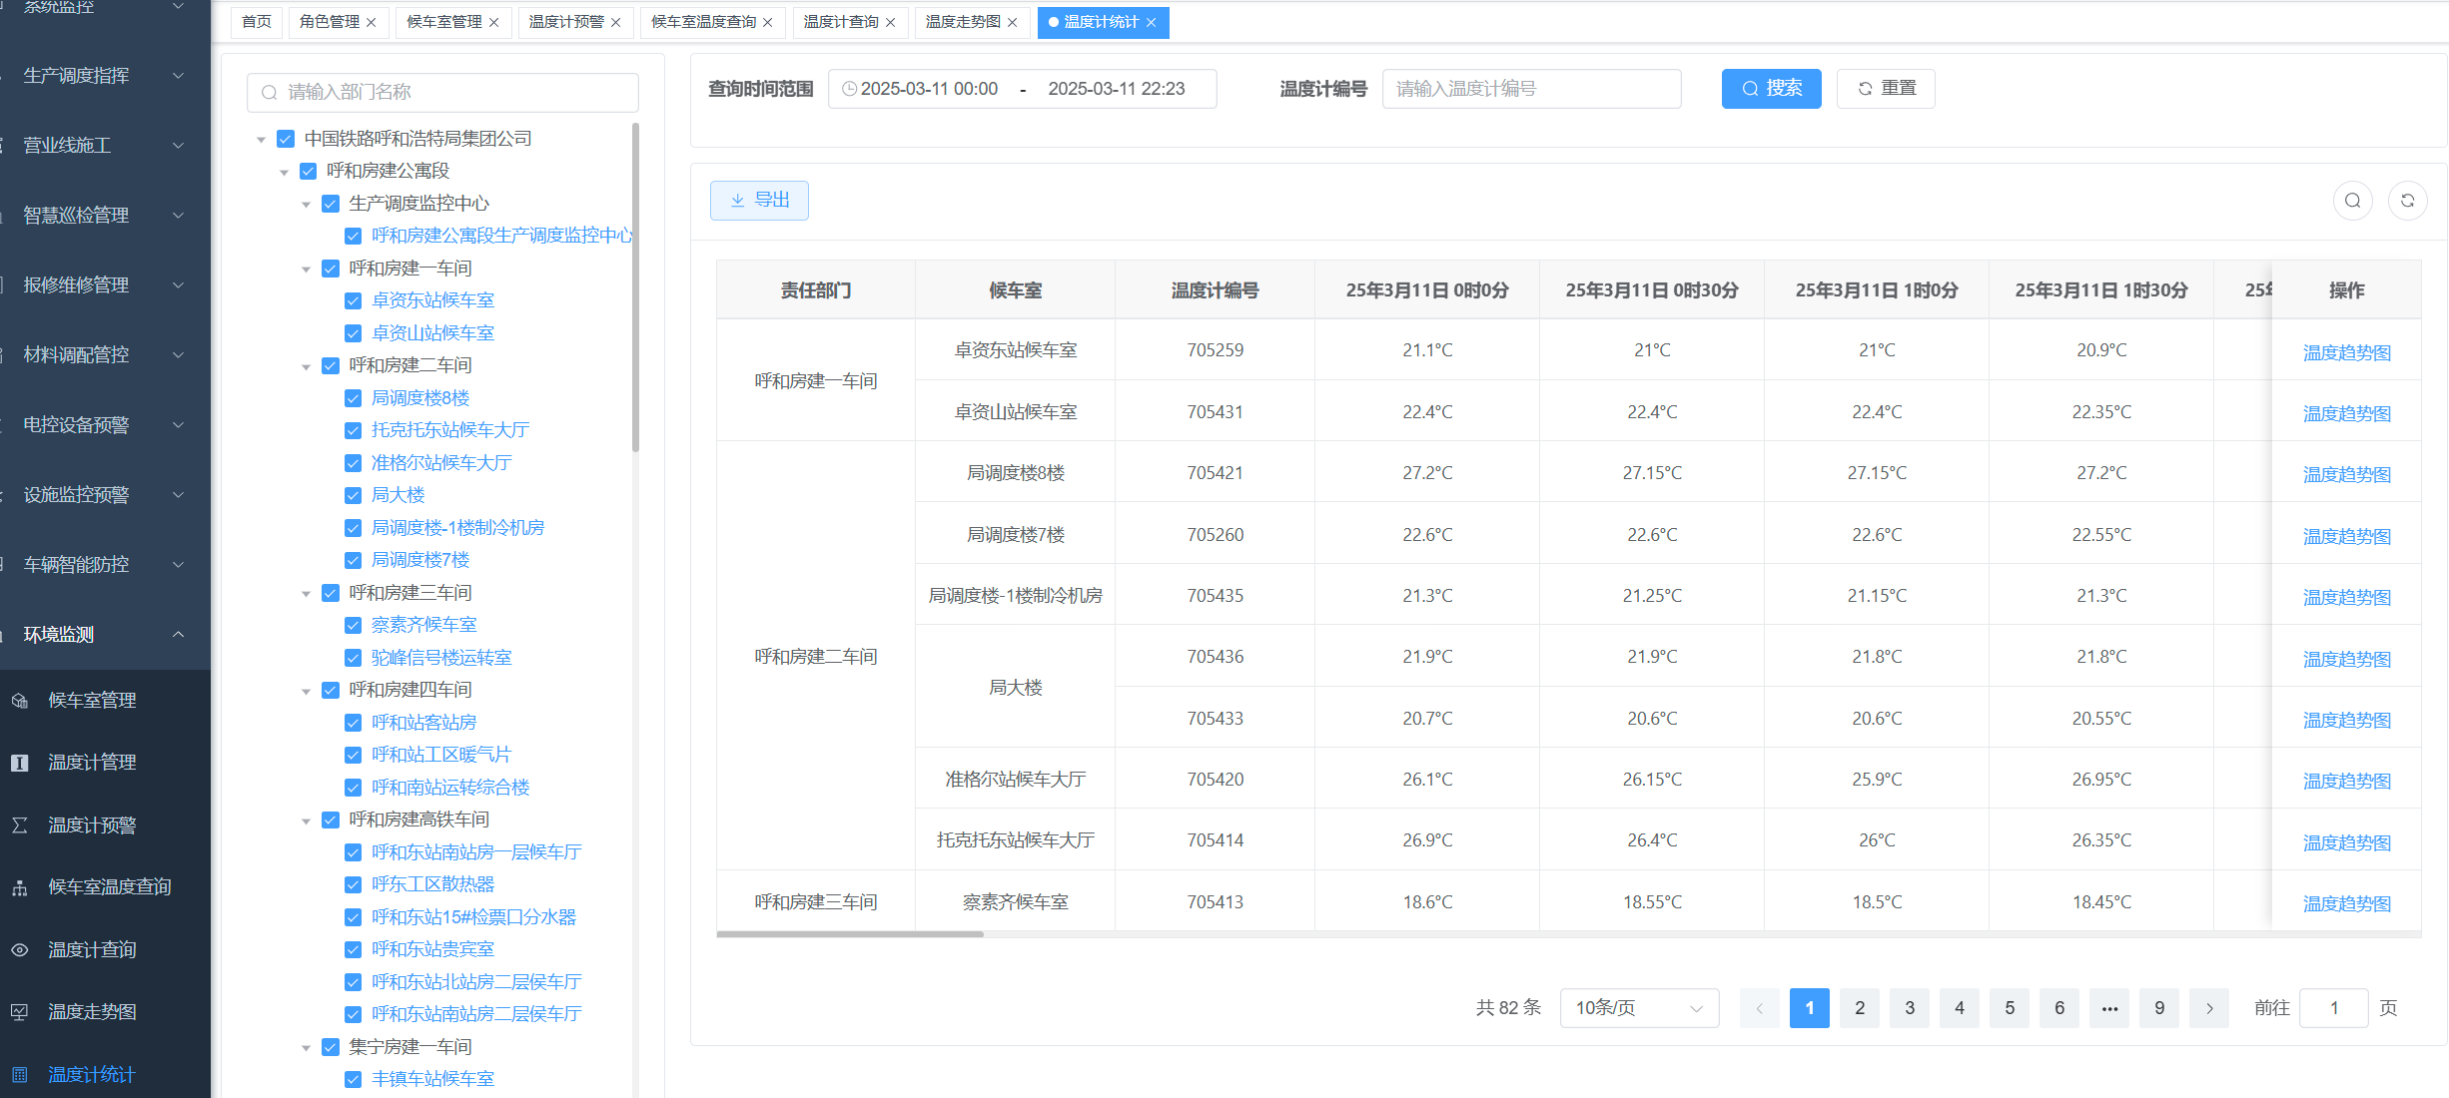Toggle the 生产调度监控中心 checkbox
Screen dimensions: 2449x1098
point(331,204)
